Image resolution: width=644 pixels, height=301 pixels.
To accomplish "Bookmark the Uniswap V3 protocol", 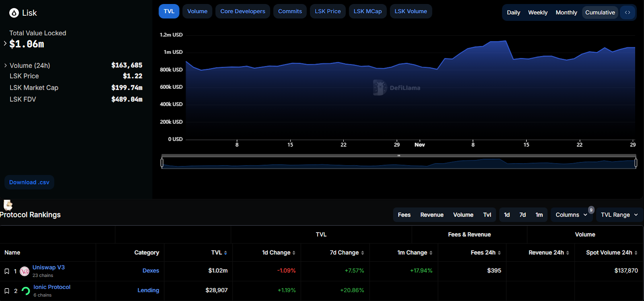I will [7, 271].
